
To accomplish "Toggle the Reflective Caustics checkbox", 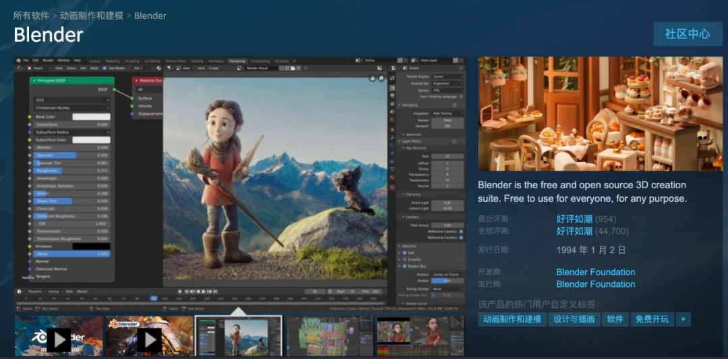I will click(461, 231).
